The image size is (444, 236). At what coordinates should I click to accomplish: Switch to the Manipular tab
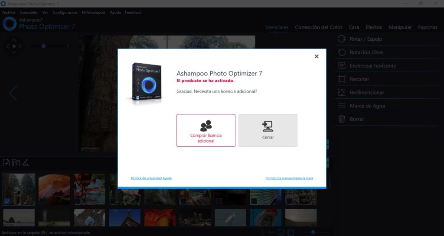click(x=400, y=27)
